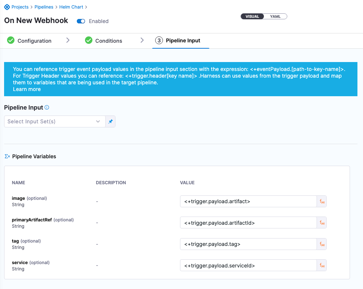Click chevron arrow after Configuration step
The width and height of the screenshot is (363, 289).
tap(68, 40)
